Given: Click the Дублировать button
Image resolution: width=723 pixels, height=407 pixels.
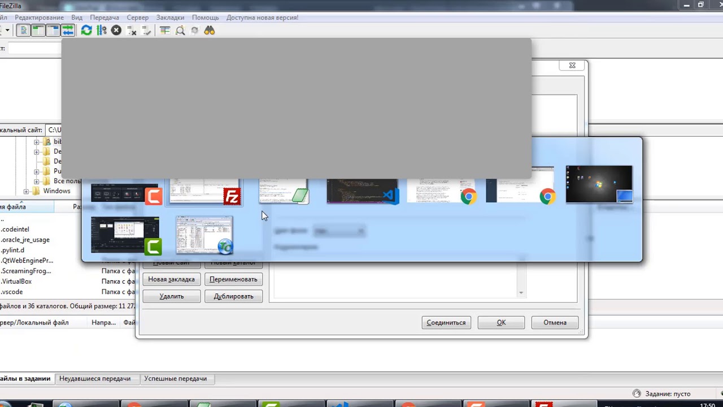Looking at the screenshot, I should click(x=233, y=296).
